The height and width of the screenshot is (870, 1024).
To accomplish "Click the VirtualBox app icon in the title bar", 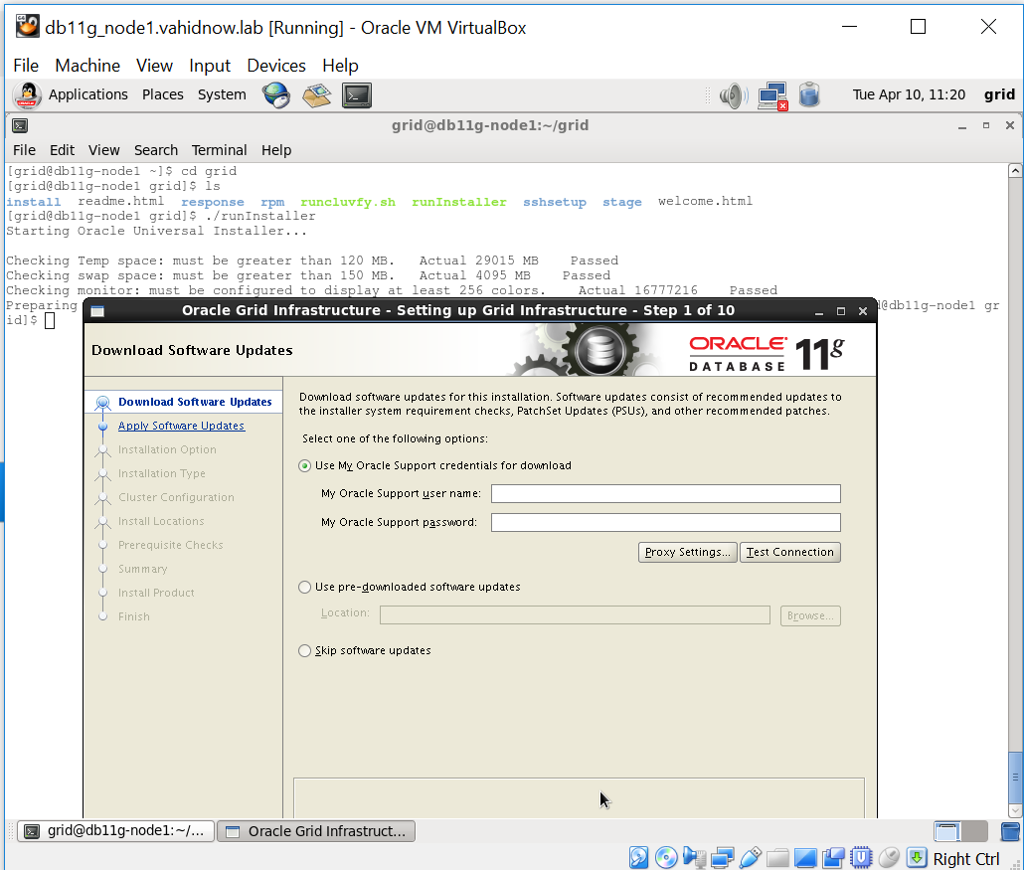I will [28, 27].
